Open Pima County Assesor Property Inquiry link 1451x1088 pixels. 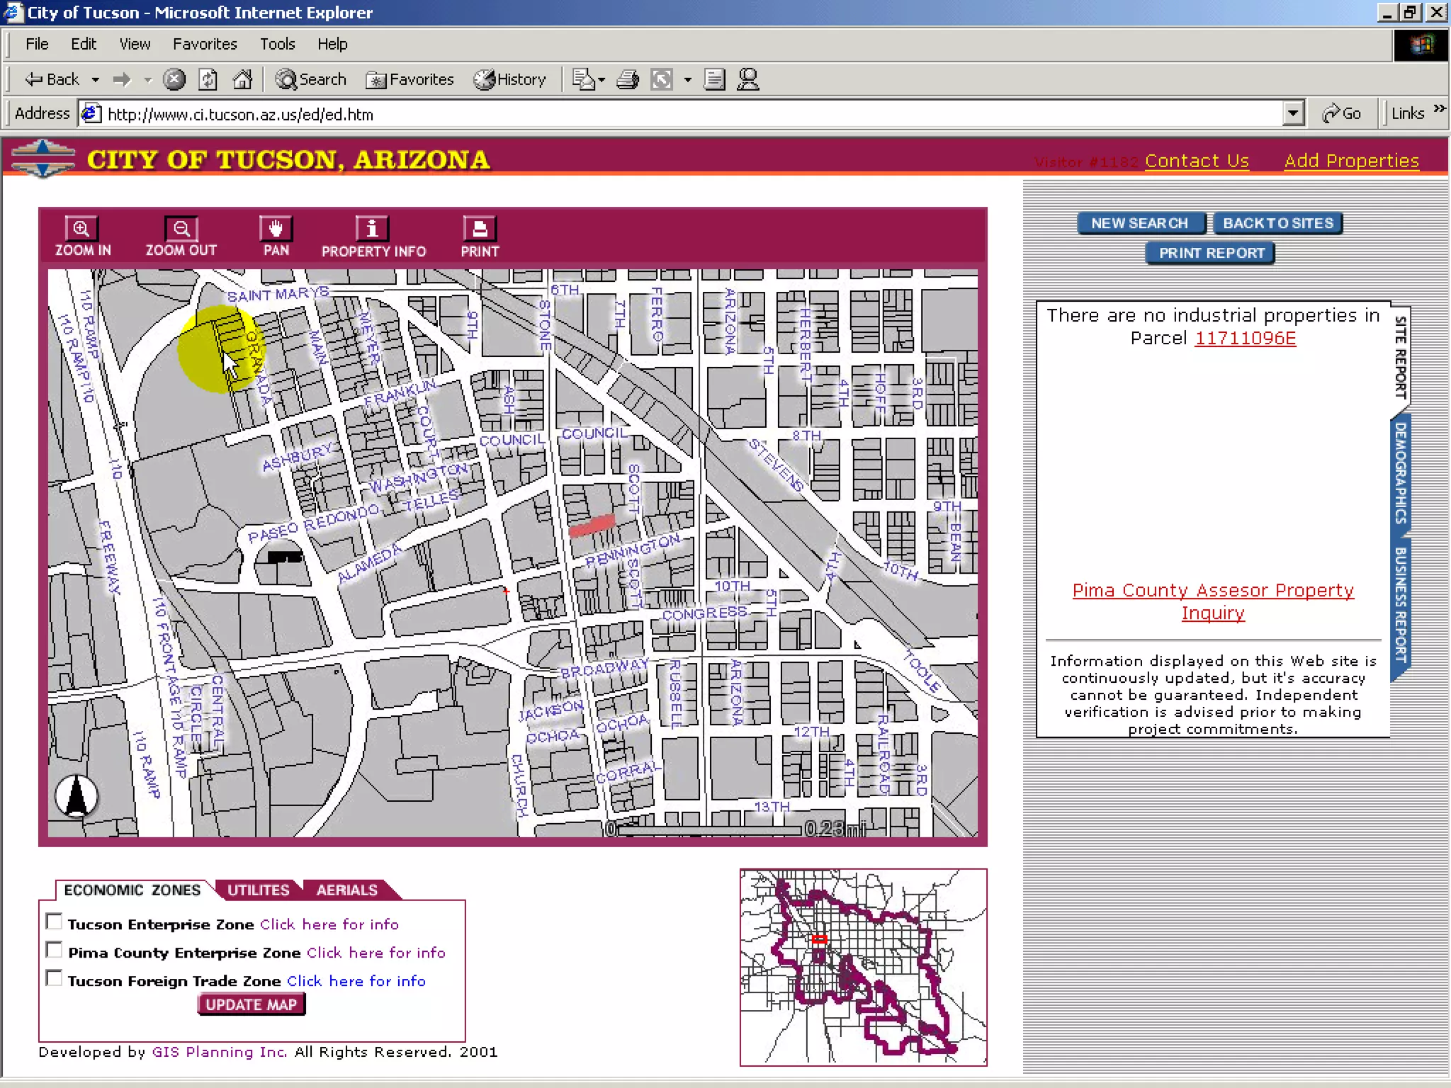coord(1213,601)
